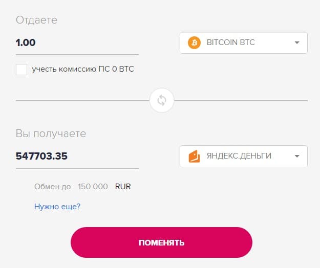Focus the 547703.35 received amount field
This screenshot has width=320, height=268.
(77, 157)
